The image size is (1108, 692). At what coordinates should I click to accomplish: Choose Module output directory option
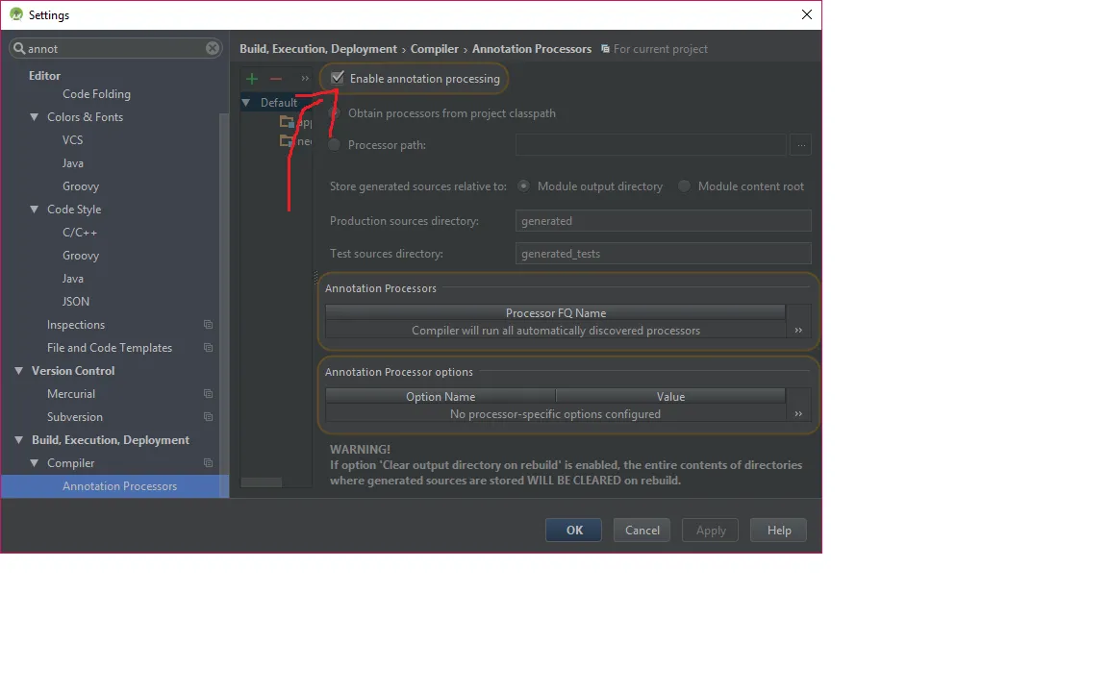click(x=523, y=185)
